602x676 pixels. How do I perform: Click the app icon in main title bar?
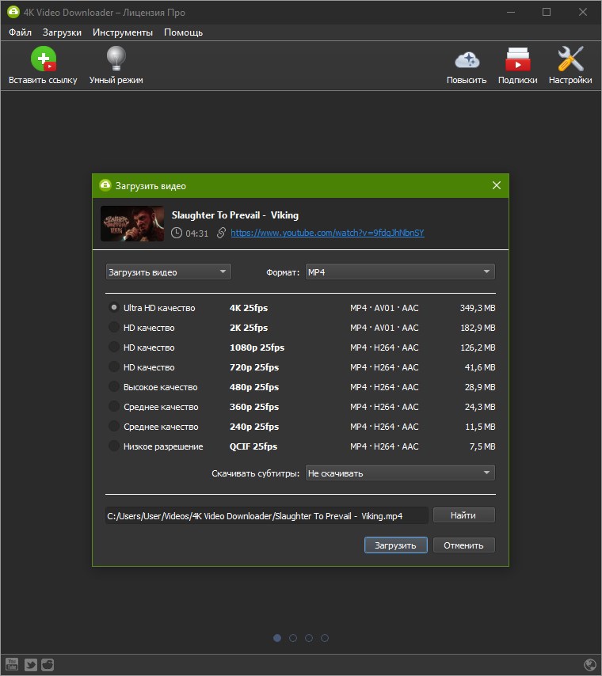pyautogui.click(x=13, y=12)
